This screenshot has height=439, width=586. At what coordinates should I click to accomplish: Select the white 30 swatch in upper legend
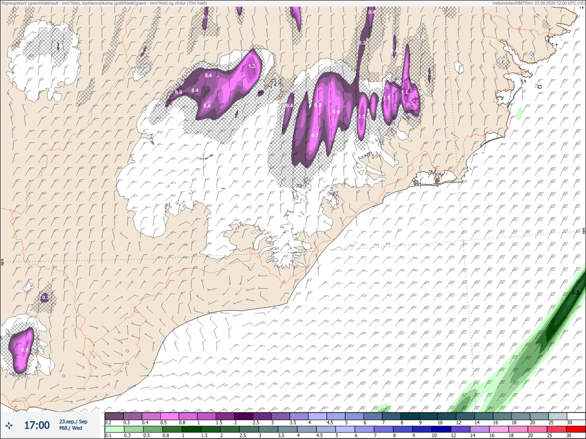[576, 416]
